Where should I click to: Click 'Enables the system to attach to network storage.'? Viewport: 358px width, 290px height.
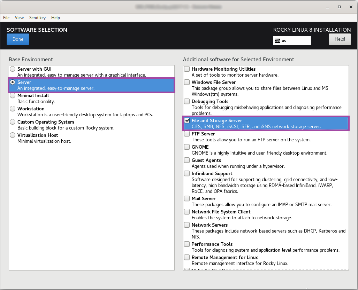pos(242,218)
